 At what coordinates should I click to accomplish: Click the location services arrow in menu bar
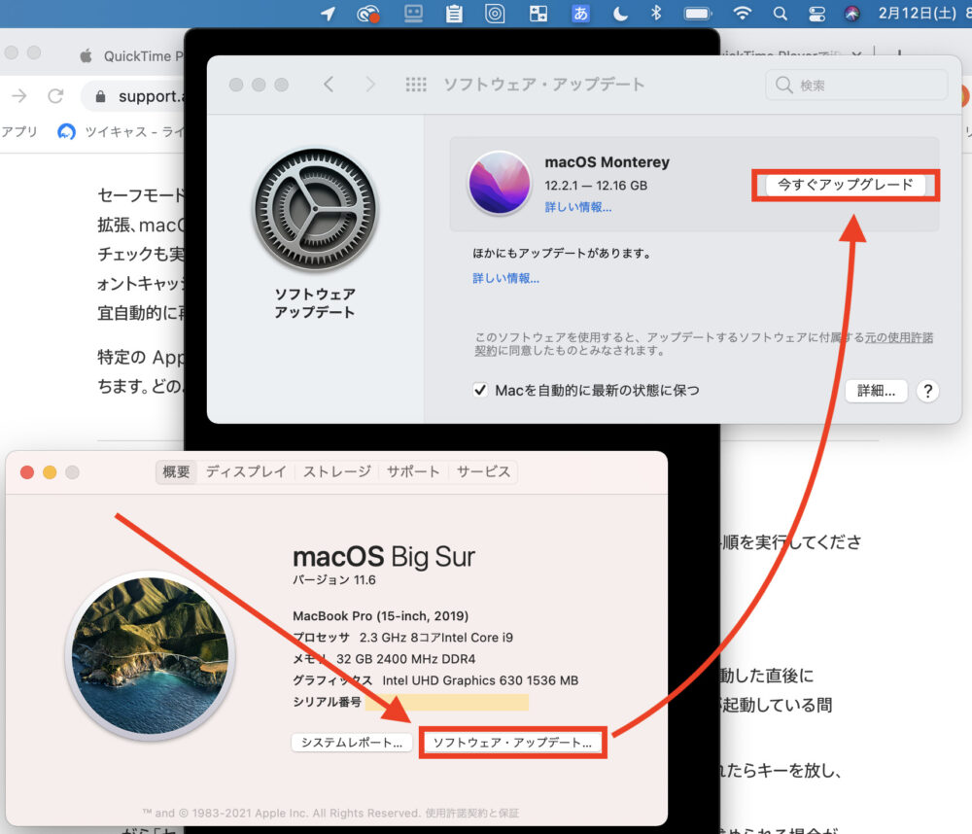pyautogui.click(x=329, y=14)
